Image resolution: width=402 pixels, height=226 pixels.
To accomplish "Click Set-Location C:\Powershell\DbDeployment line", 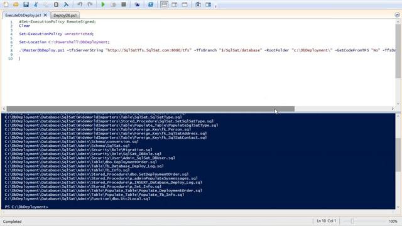I will (64, 42).
